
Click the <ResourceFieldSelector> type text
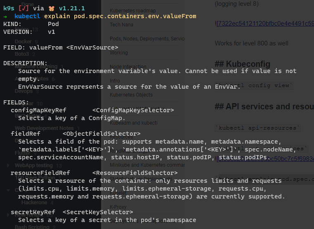click(x=135, y=173)
